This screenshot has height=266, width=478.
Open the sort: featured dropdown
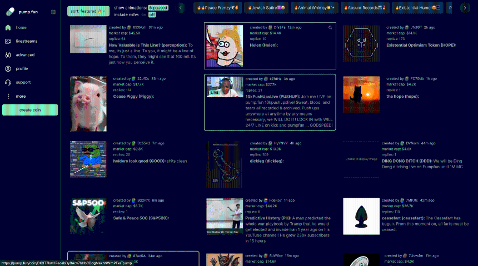88,11
